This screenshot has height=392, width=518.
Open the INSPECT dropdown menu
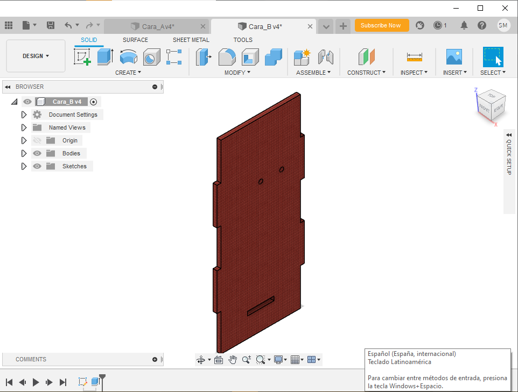point(414,73)
